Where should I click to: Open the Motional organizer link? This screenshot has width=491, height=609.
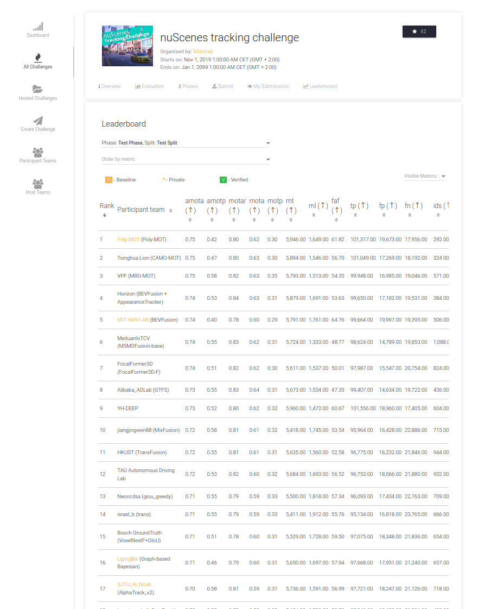203,52
